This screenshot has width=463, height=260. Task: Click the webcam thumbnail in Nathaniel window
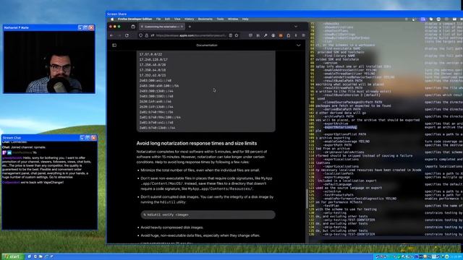coord(49,62)
